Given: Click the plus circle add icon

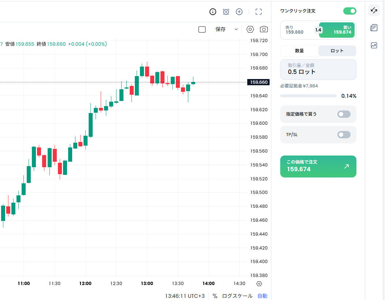Looking at the screenshot, I should pyautogui.click(x=239, y=12).
